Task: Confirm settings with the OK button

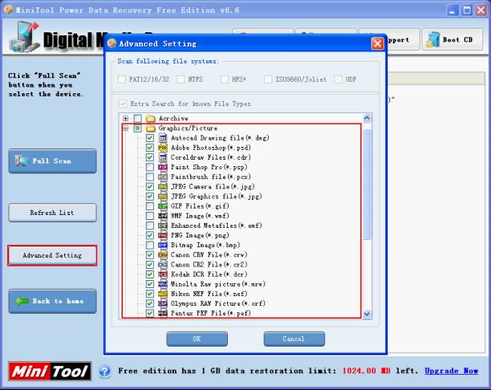Action: click(x=197, y=339)
